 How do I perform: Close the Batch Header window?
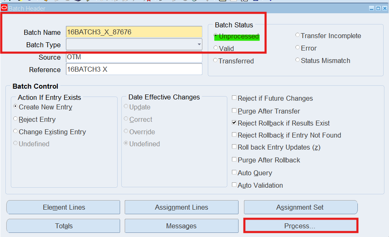point(384,8)
